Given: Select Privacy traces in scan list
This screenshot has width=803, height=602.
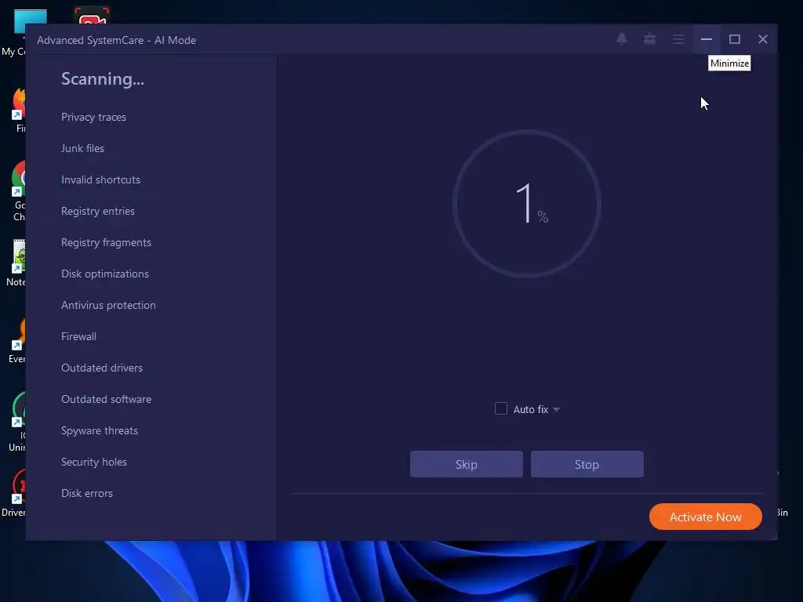Looking at the screenshot, I should point(94,118).
